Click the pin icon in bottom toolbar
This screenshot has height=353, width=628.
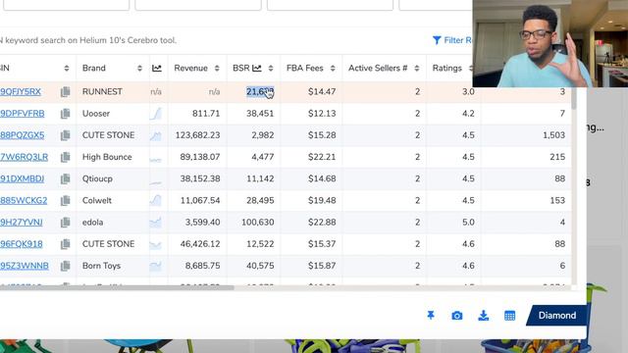click(431, 316)
